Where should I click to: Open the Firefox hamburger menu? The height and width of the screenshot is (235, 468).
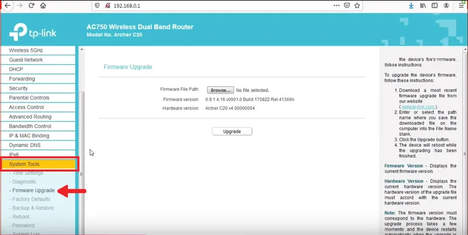click(x=462, y=6)
